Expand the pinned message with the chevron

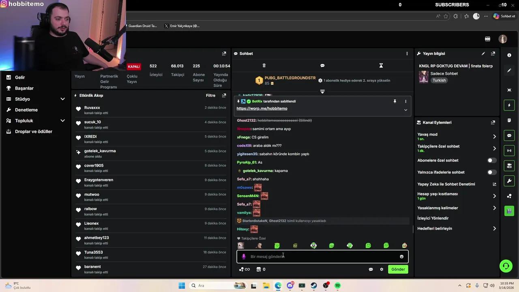click(405, 109)
